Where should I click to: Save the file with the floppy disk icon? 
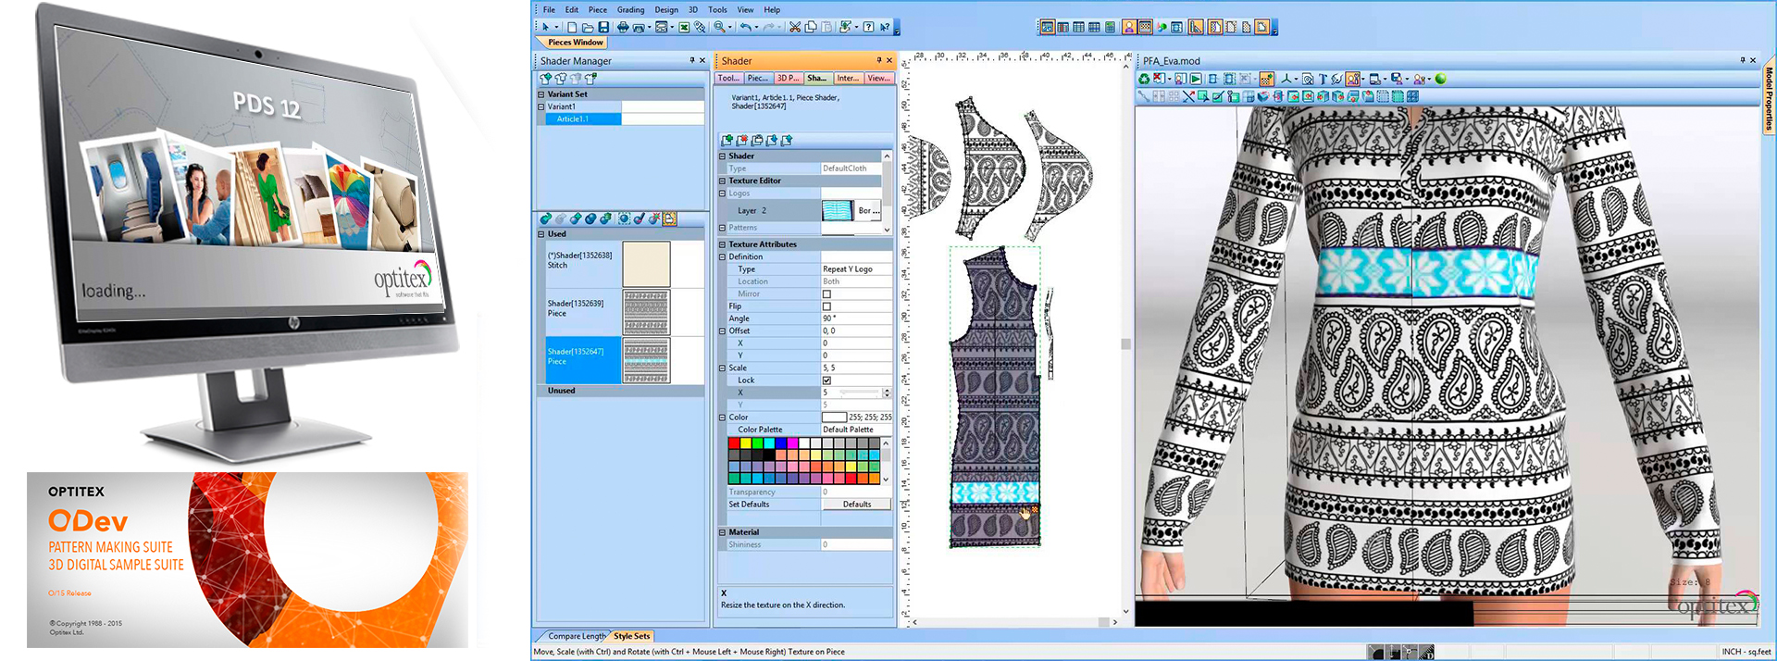[603, 28]
